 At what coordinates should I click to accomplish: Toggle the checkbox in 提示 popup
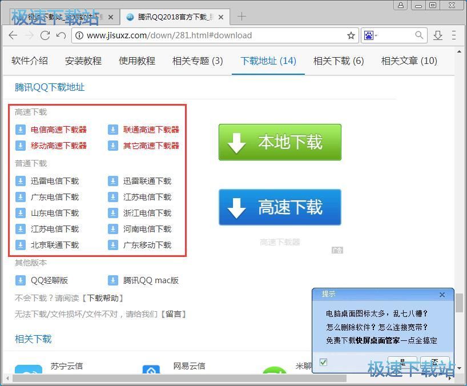click(x=323, y=362)
